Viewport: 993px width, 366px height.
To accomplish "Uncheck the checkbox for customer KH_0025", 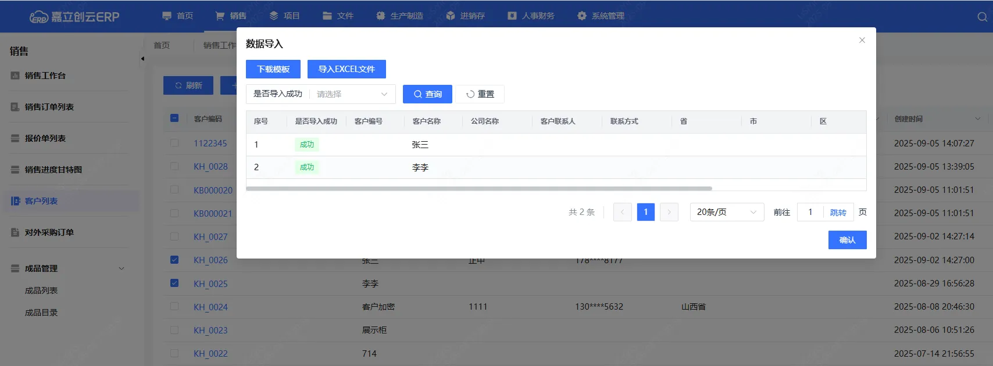I will [x=174, y=283].
